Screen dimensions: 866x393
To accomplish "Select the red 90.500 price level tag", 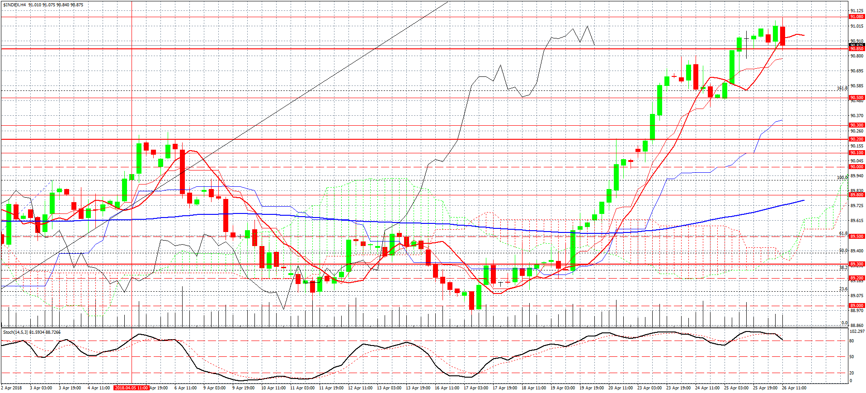I will (857, 98).
